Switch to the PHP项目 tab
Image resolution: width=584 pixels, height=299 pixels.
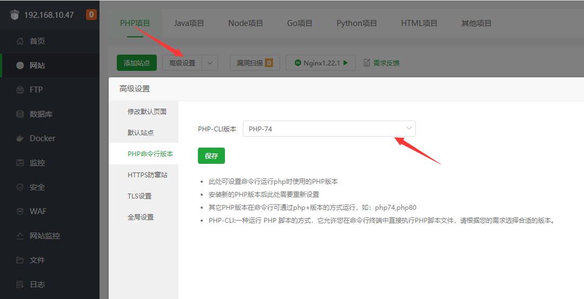pyautogui.click(x=135, y=23)
